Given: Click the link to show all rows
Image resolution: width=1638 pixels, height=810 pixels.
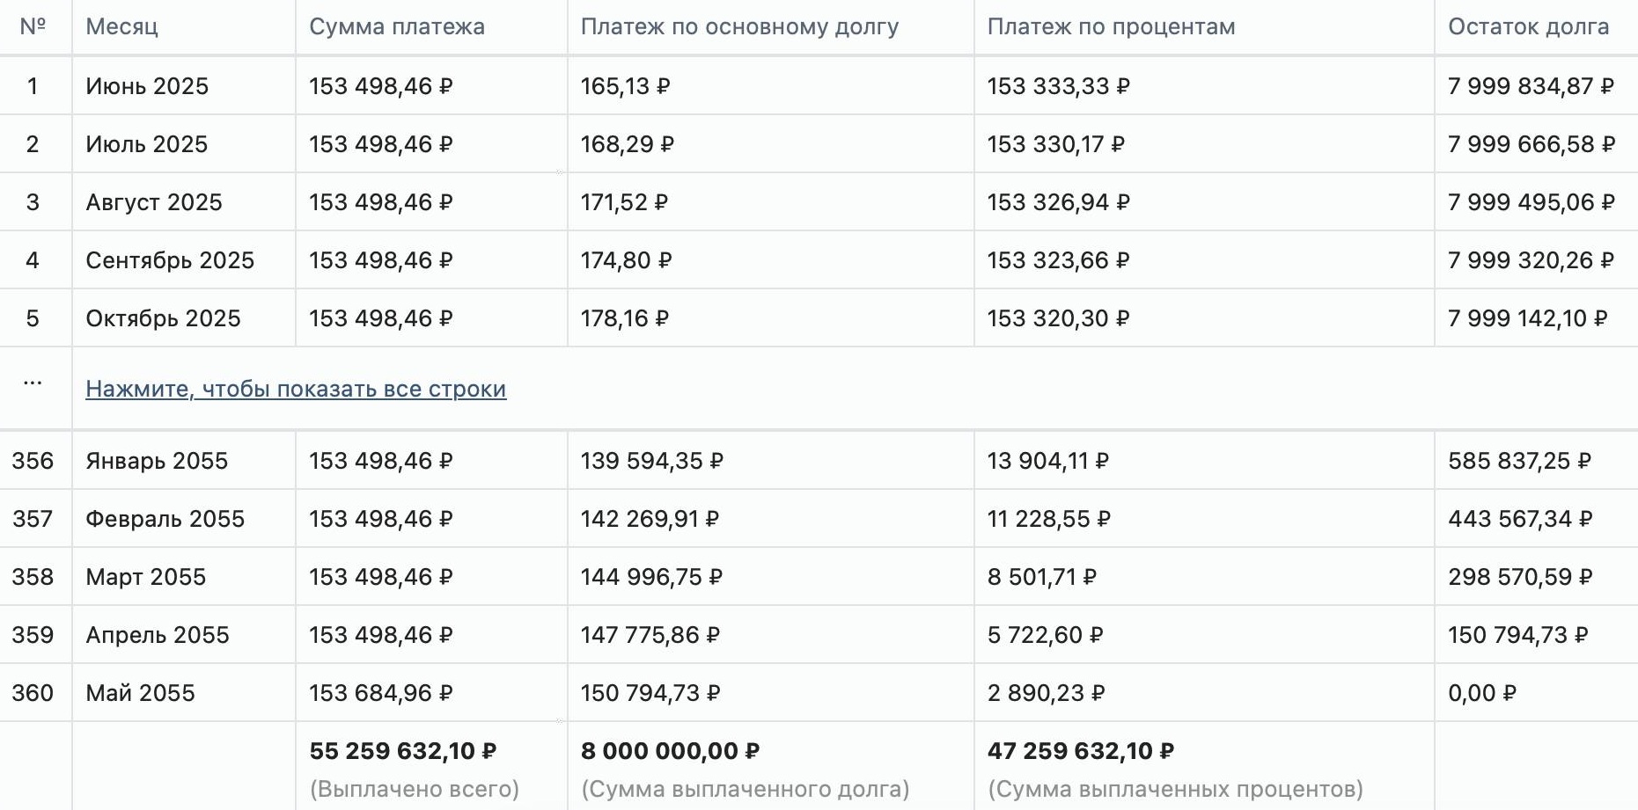Looking at the screenshot, I should 296,389.
